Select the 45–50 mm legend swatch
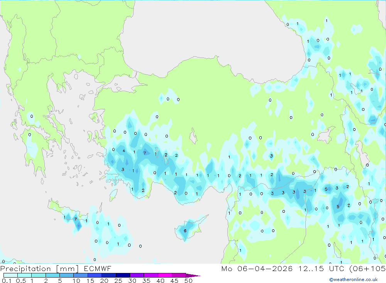 (x=179, y=275)
